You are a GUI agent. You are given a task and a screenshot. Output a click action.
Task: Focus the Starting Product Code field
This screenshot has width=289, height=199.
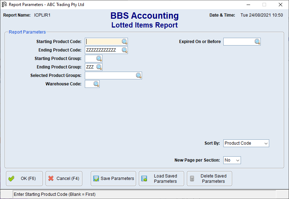click(x=103, y=42)
